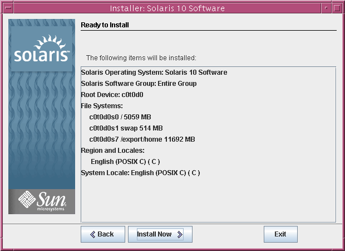Minimize the installer window
345x251 pixels.
pos(326,8)
